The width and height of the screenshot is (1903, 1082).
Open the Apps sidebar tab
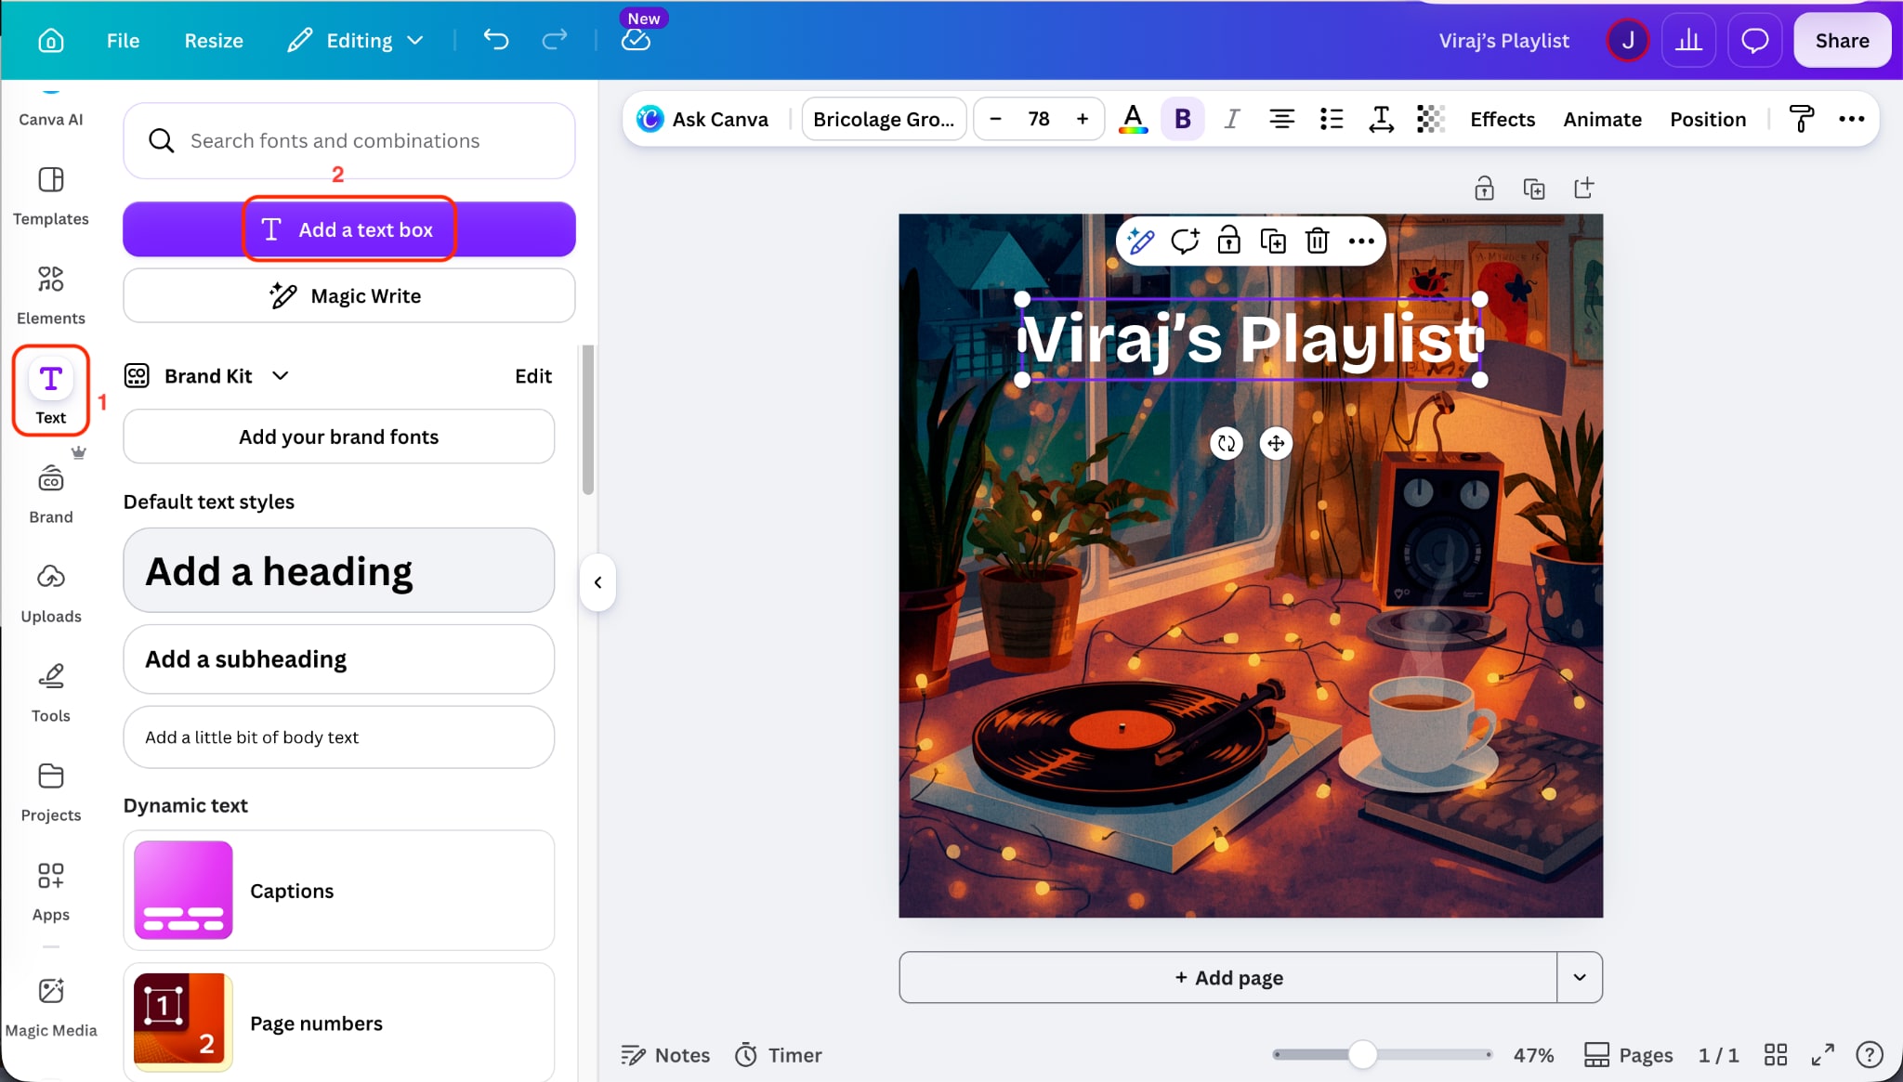click(51, 892)
